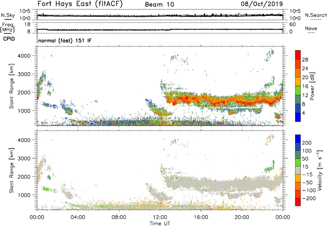Image resolution: width=327 pixels, height=226 pixels.
Task: Click the "Nave" legend label
Action: [x=311, y=28]
